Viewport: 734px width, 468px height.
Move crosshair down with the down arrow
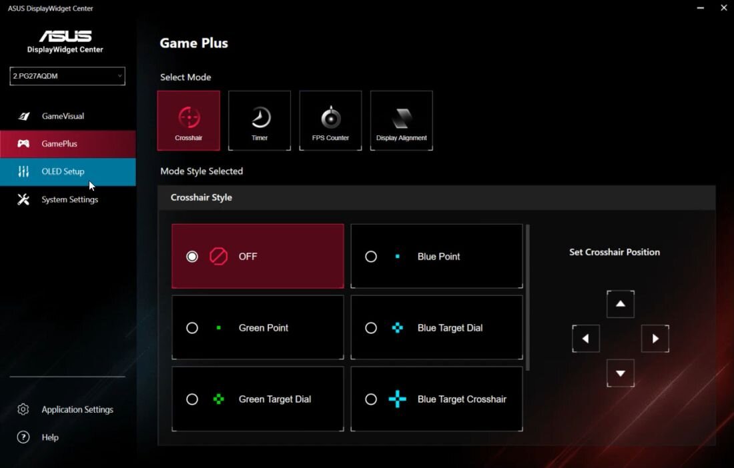[x=621, y=373]
